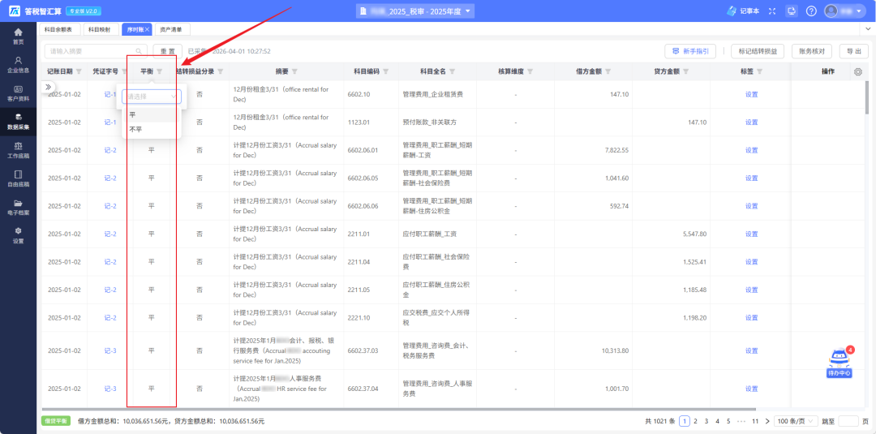Open 数据采集 sidebar section
Viewport: 876px width, 434px height.
[x=18, y=122]
